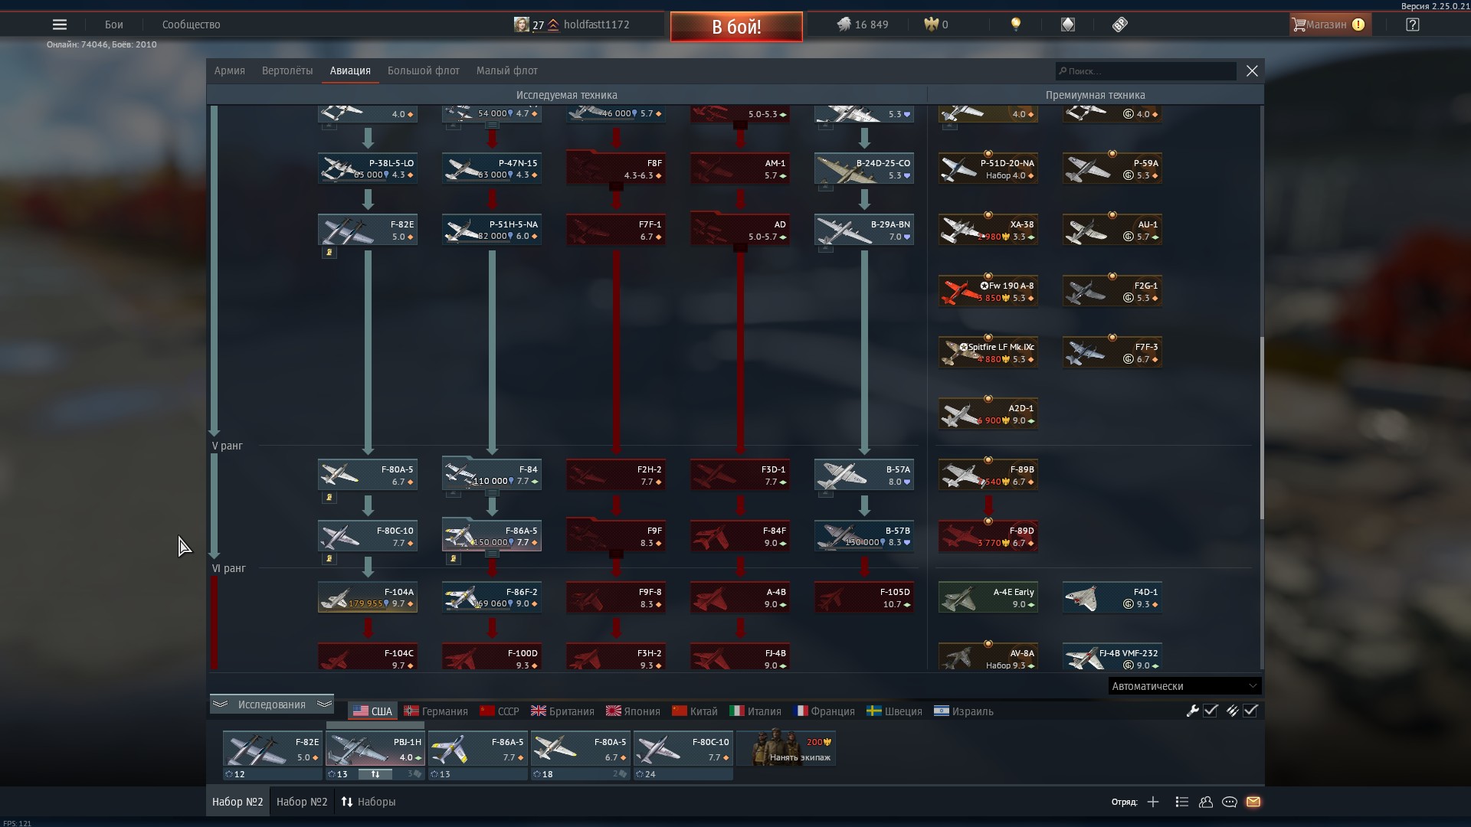
Task: Select the СССР nation tab
Action: click(x=500, y=711)
